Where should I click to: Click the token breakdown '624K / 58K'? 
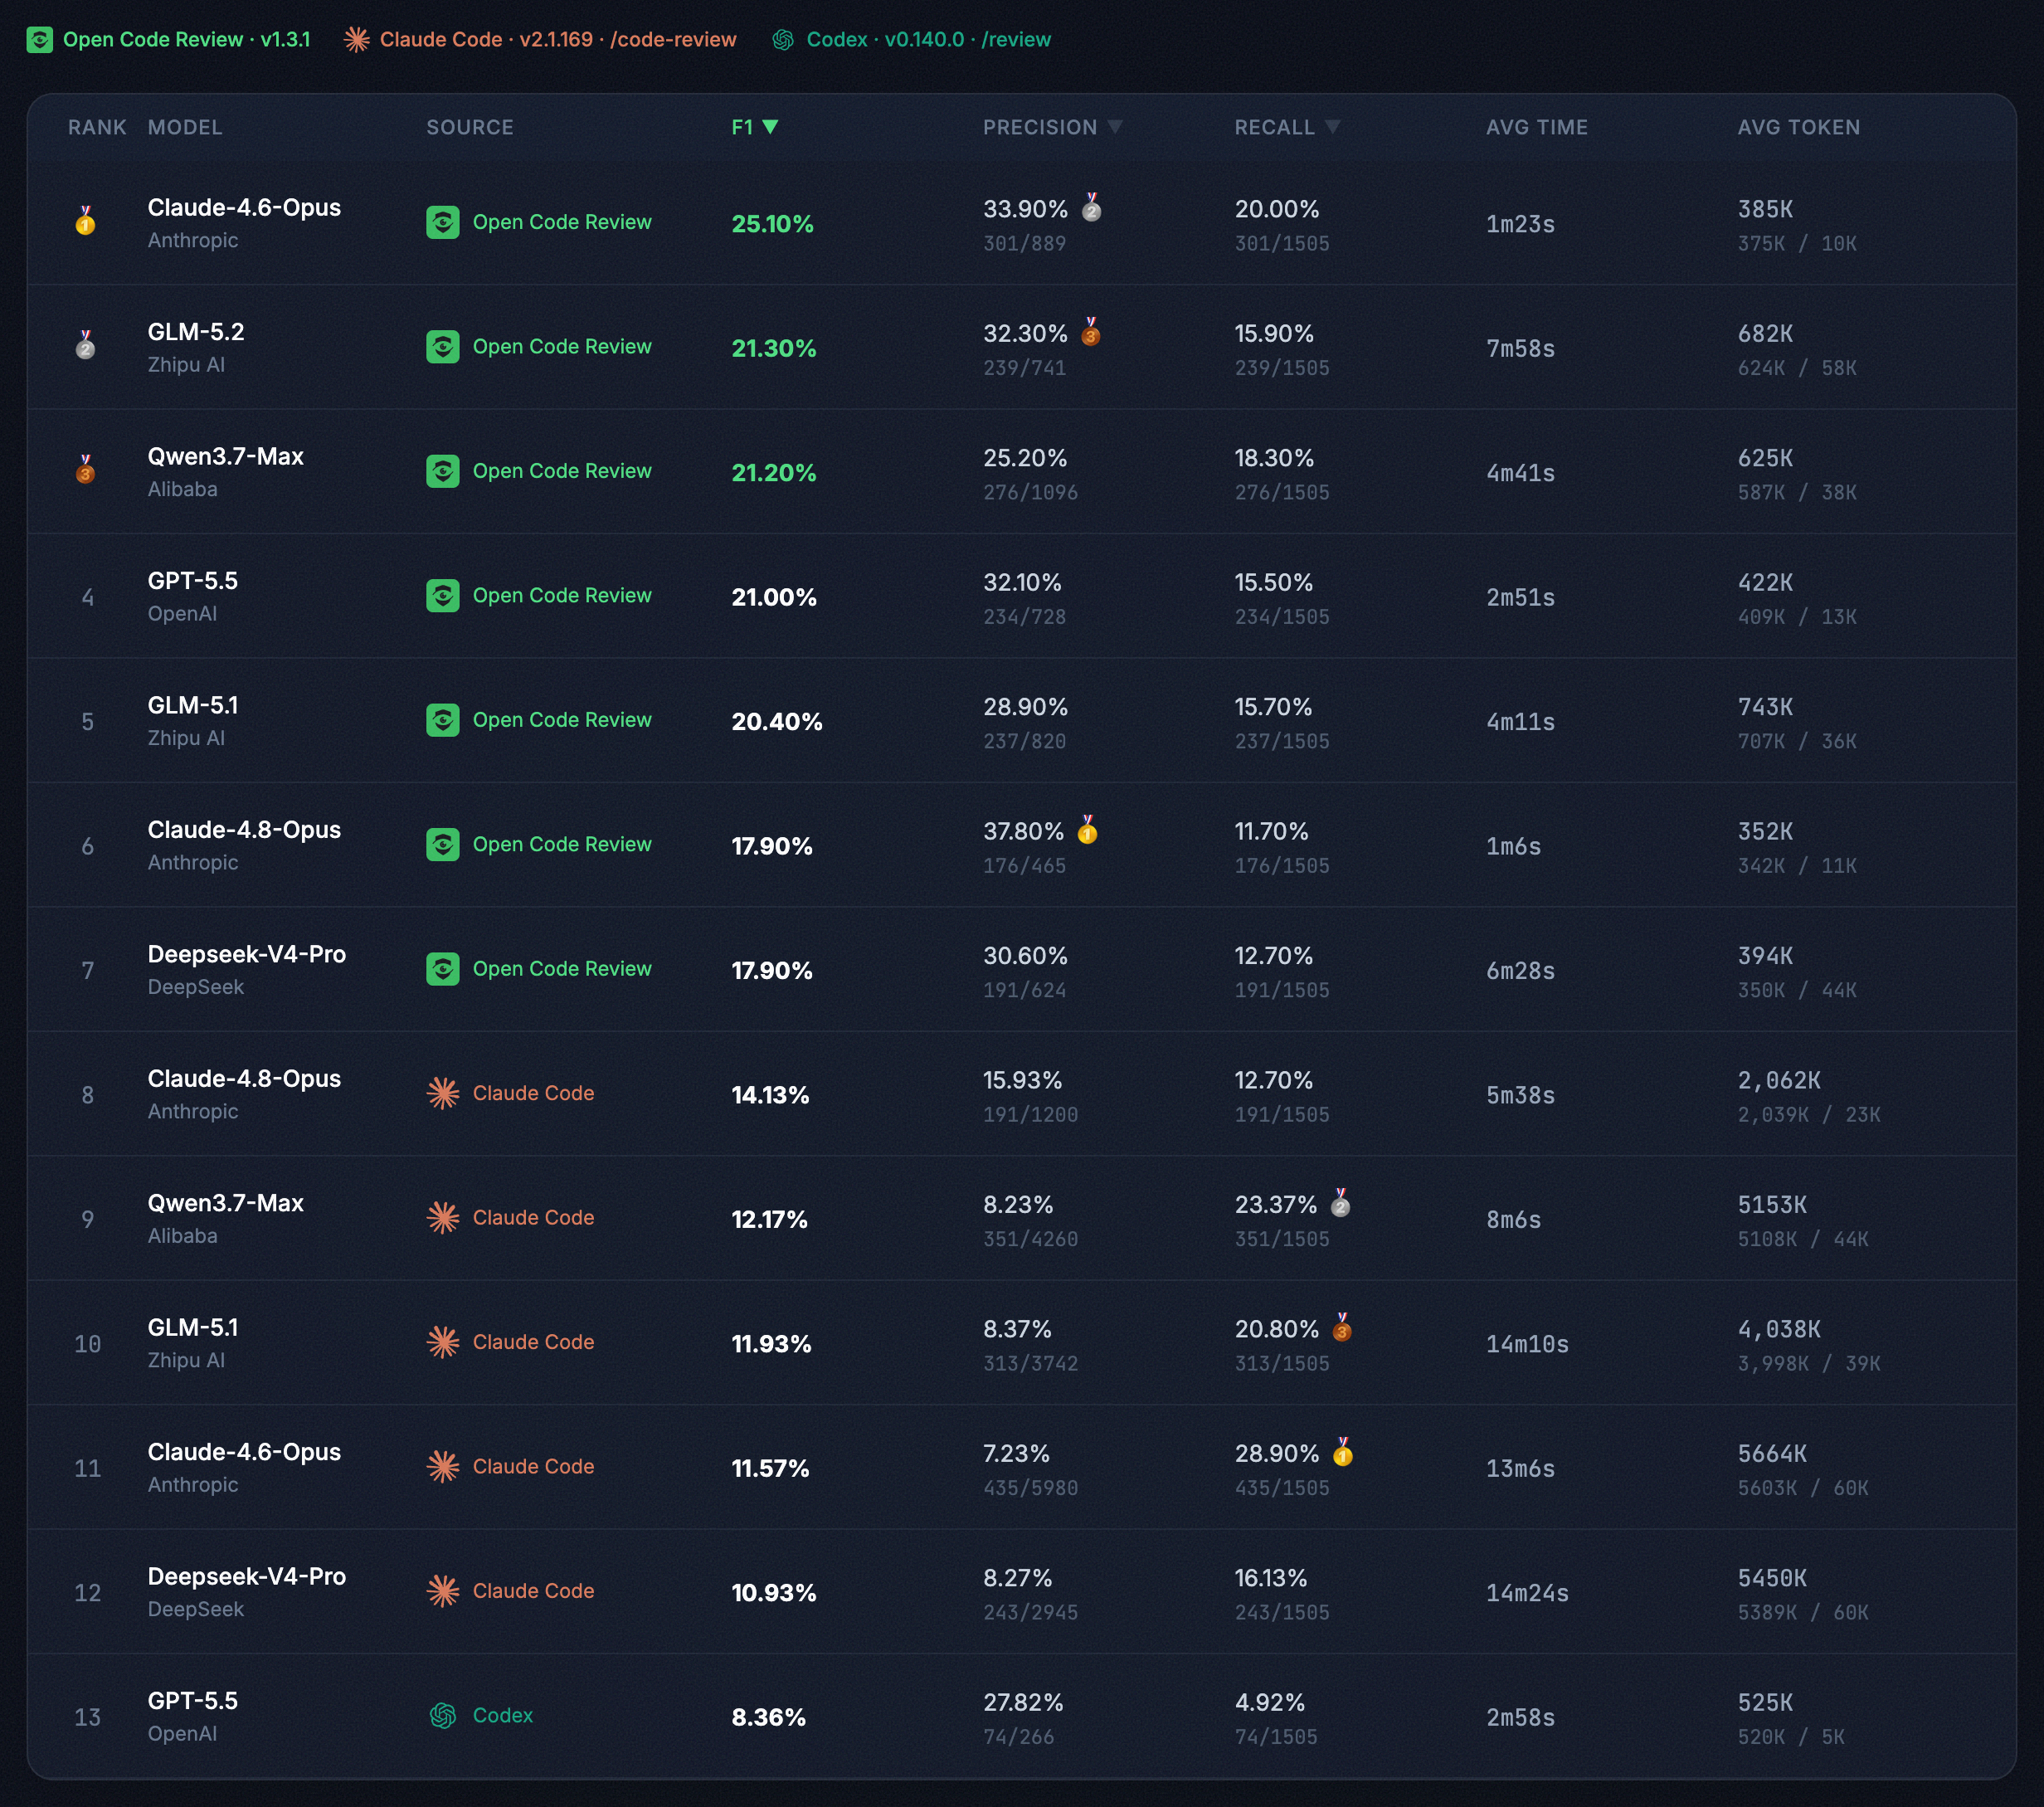(x=1797, y=368)
